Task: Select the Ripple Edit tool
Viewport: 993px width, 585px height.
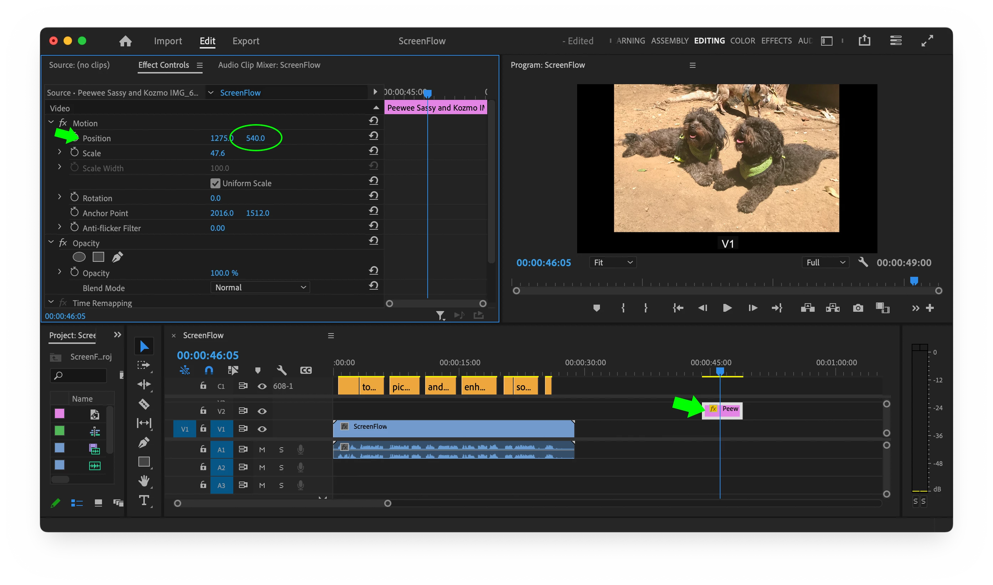Action: point(144,384)
